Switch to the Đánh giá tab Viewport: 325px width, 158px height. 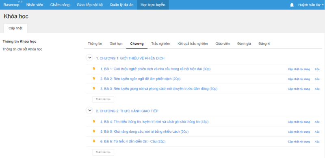(244, 44)
